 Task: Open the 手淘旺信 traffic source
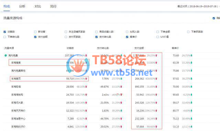pos(16,87)
